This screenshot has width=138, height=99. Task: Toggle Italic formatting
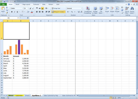pyautogui.click(x=15, y=12)
